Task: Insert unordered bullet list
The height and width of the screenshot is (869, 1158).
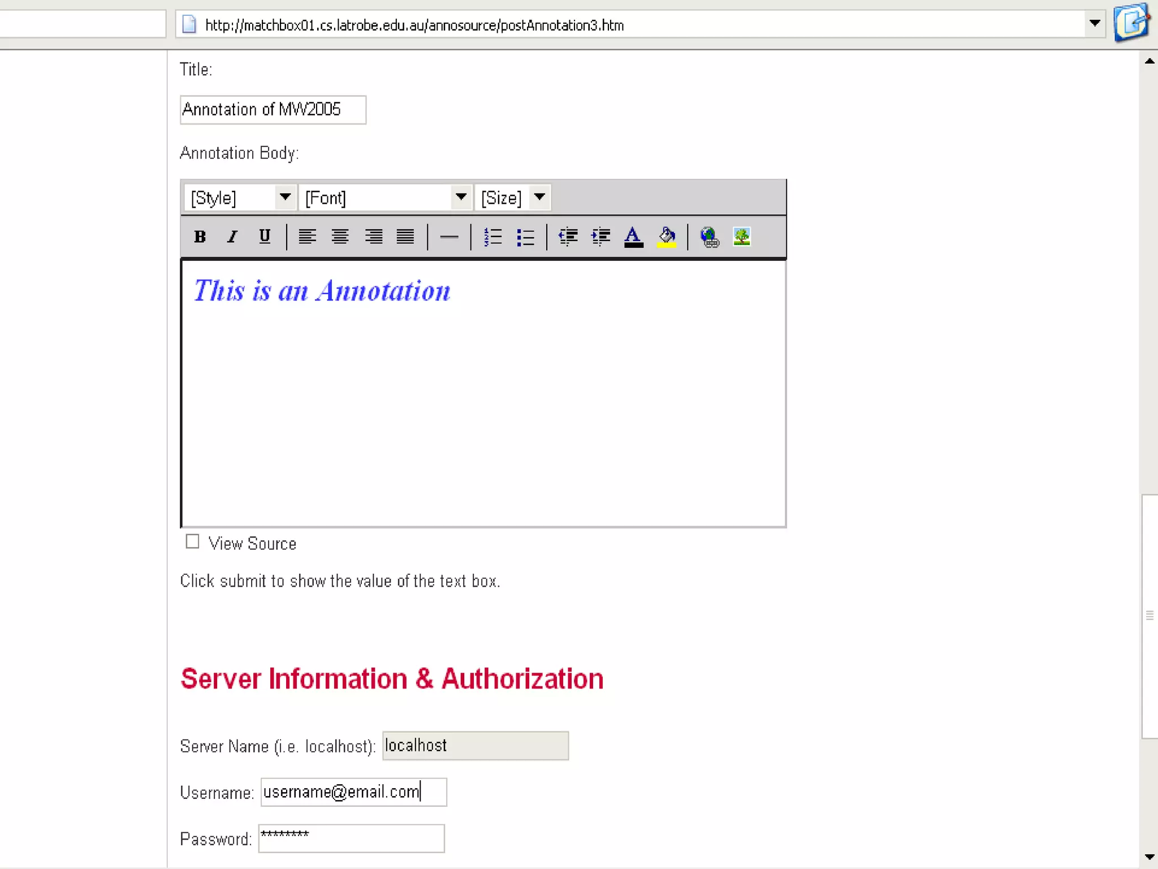Action: [525, 236]
